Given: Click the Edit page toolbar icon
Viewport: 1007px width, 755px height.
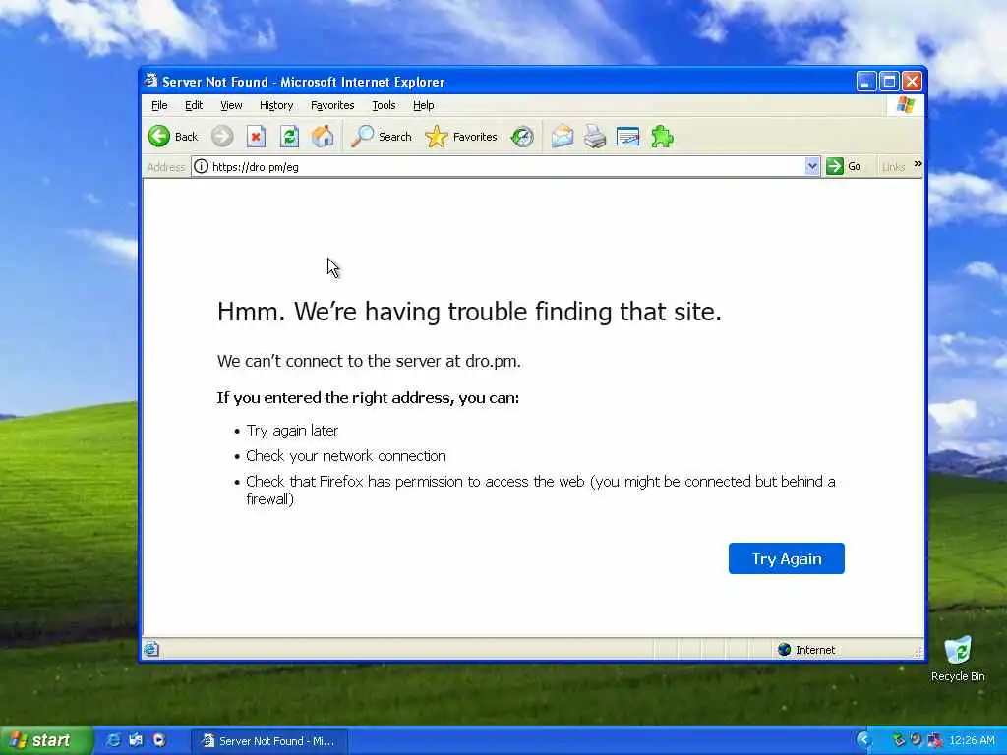Looking at the screenshot, I should pos(627,136).
